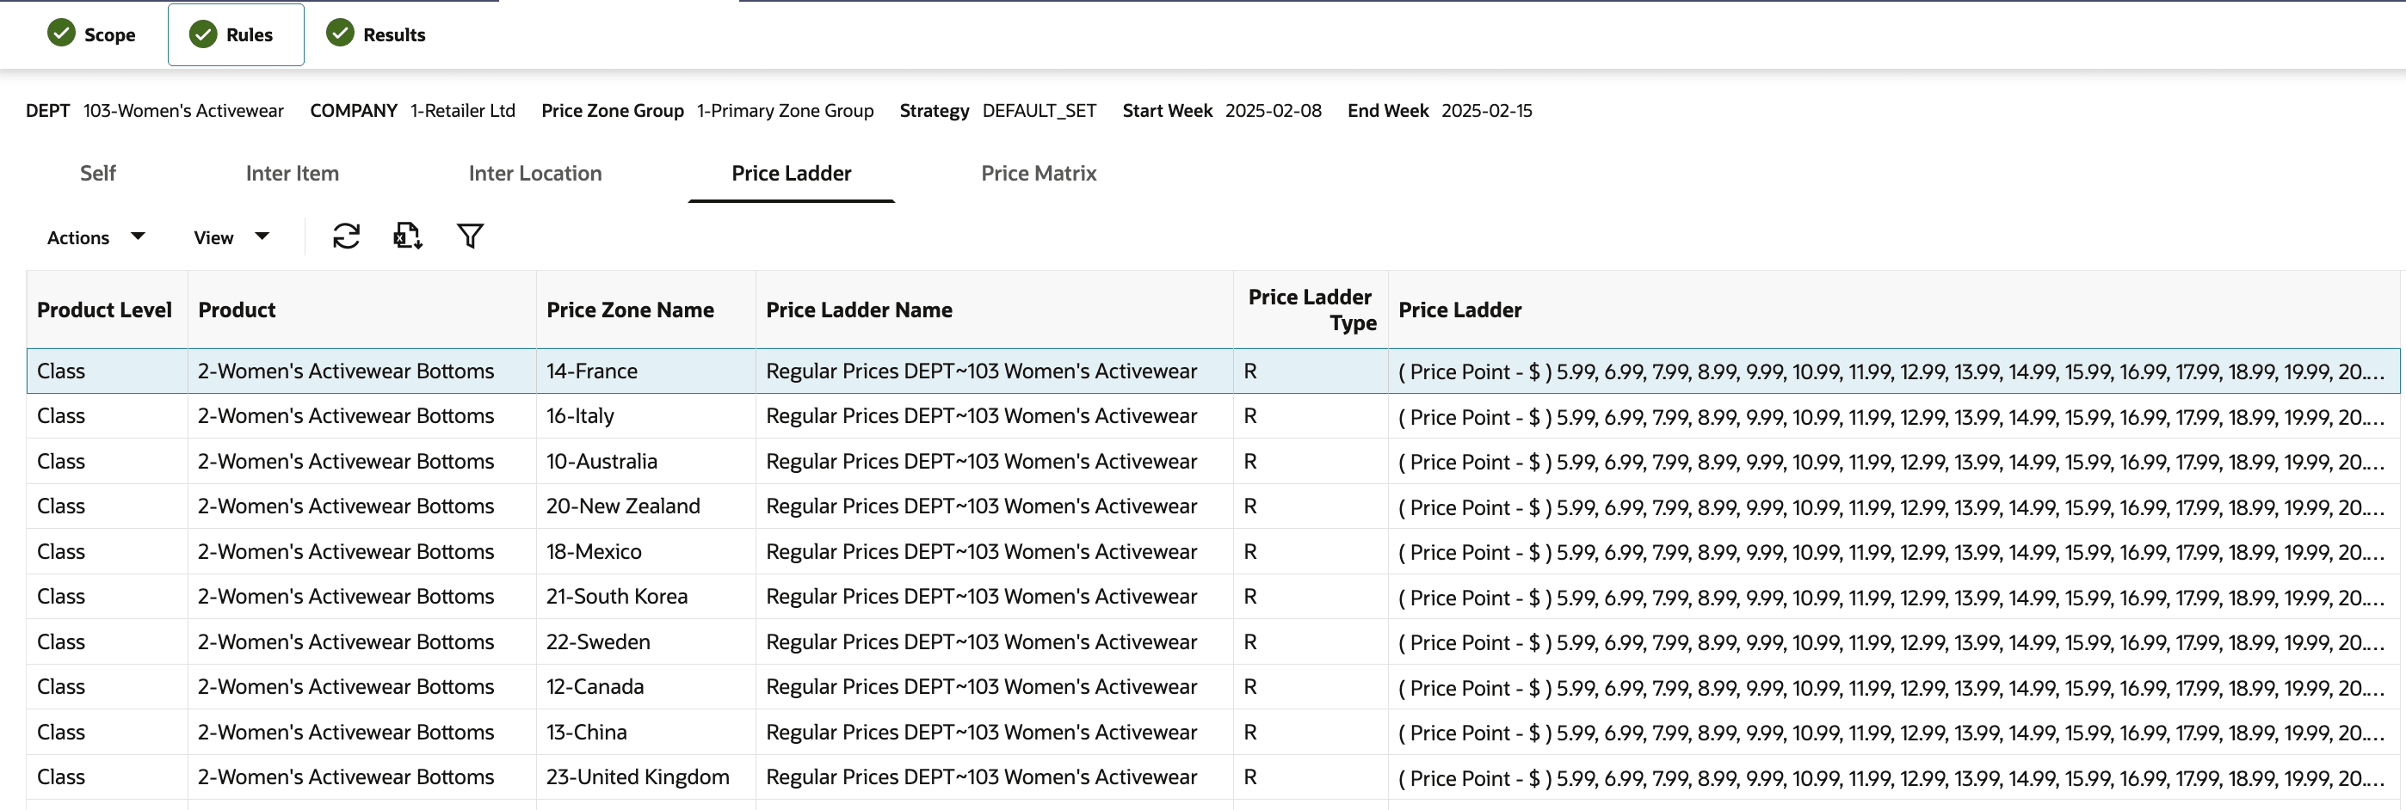
Task: Go to the Results step
Action: pyautogui.click(x=393, y=34)
